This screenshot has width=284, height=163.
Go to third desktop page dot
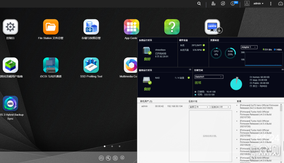click(x=120, y=146)
